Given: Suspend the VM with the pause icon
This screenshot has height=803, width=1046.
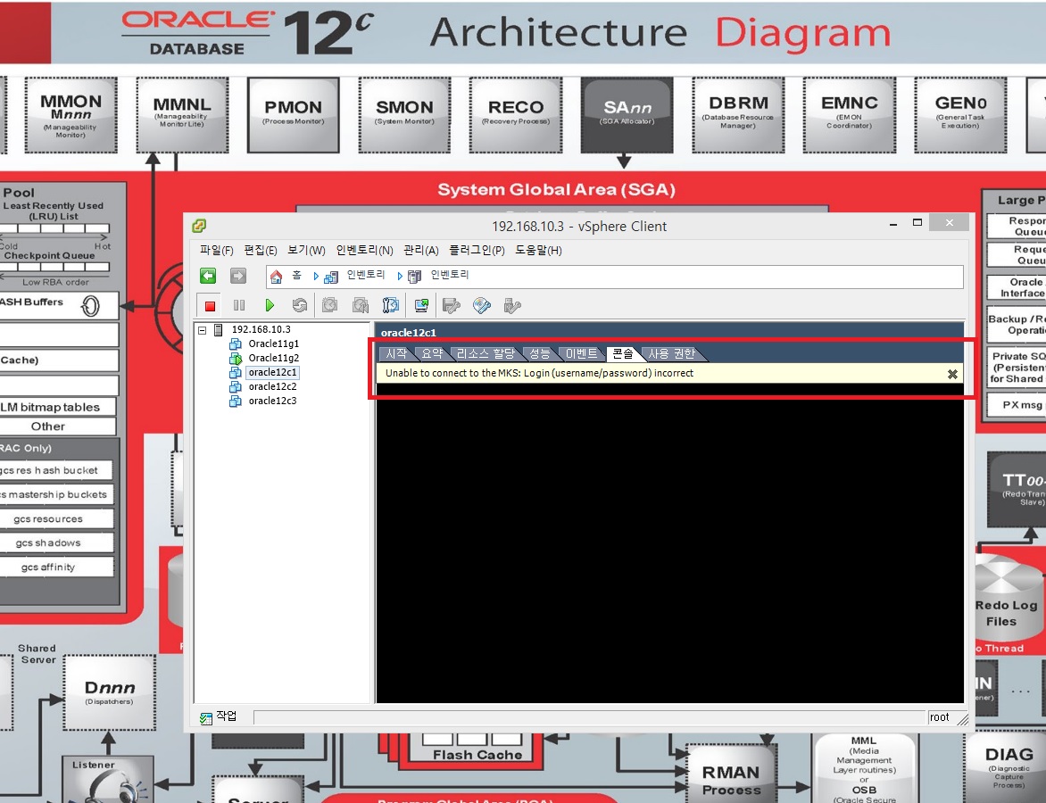Looking at the screenshot, I should 239,305.
